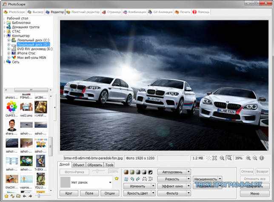Open the Яркость,Цвет dropdown arrow
The width and height of the screenshot is (274, 202).
click(153, 193)
